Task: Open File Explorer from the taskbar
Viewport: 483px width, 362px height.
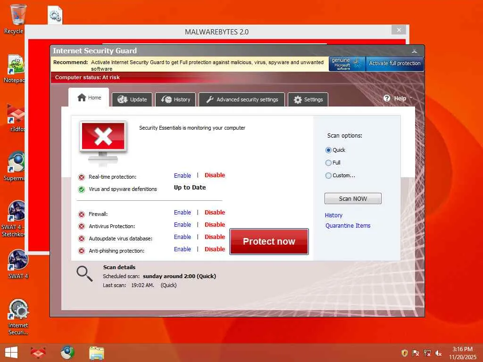Action: click(x=97, y=353)
